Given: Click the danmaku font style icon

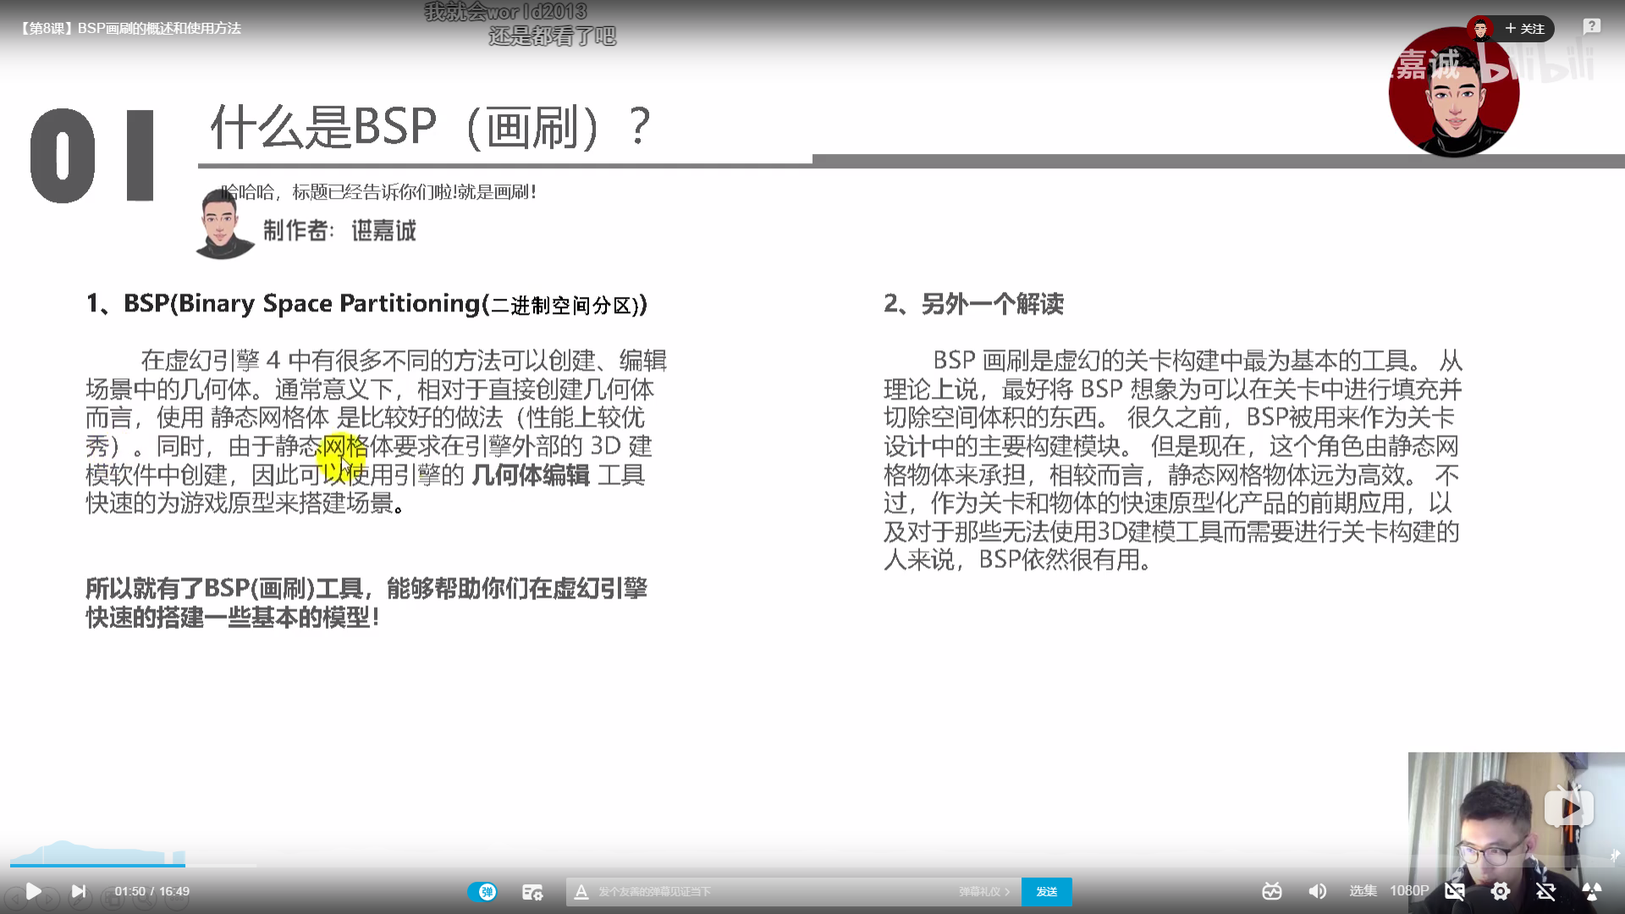Looking at the screenshot, I should [x=581, y=891].
